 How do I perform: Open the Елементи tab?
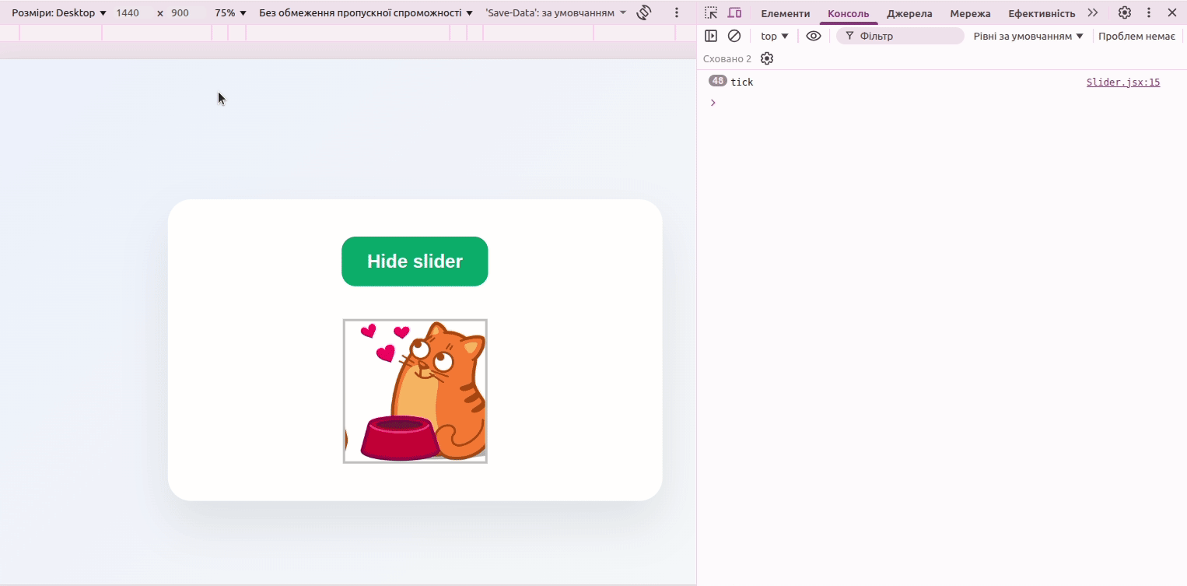785,13
